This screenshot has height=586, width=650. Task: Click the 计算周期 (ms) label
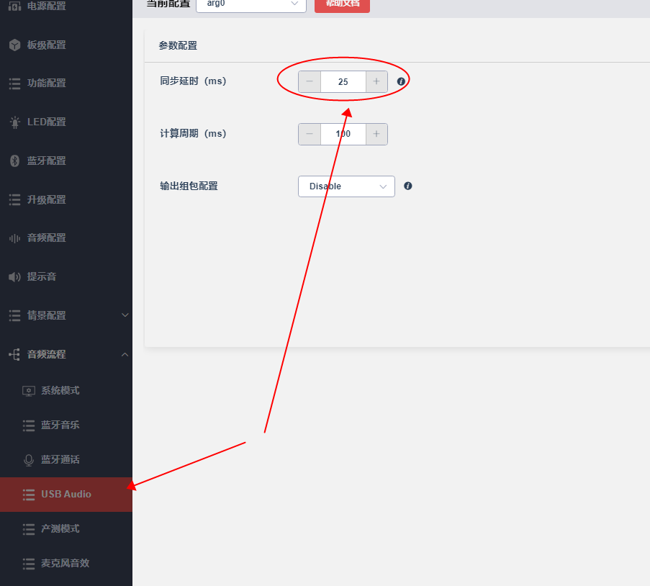click(x=193, y=133)
